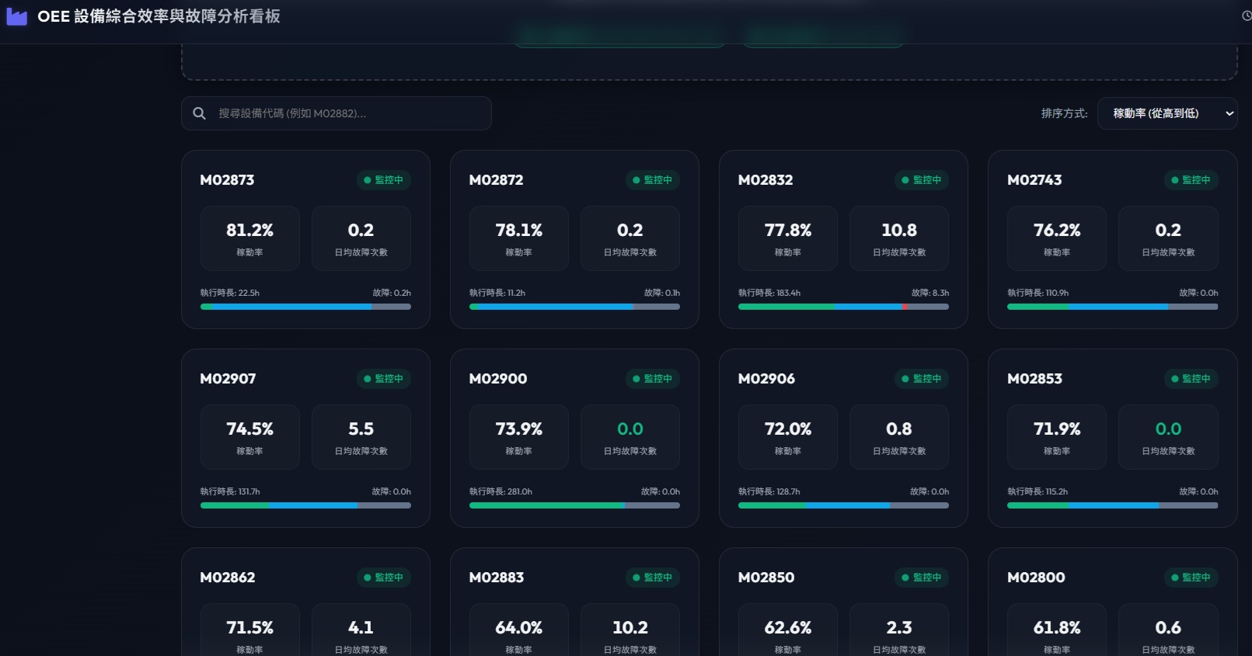The width and height of the screenshot is (1252, 656).
Task: Click the 執行時長: 128.7h text on M02906
Action: [x=769, y=492]
